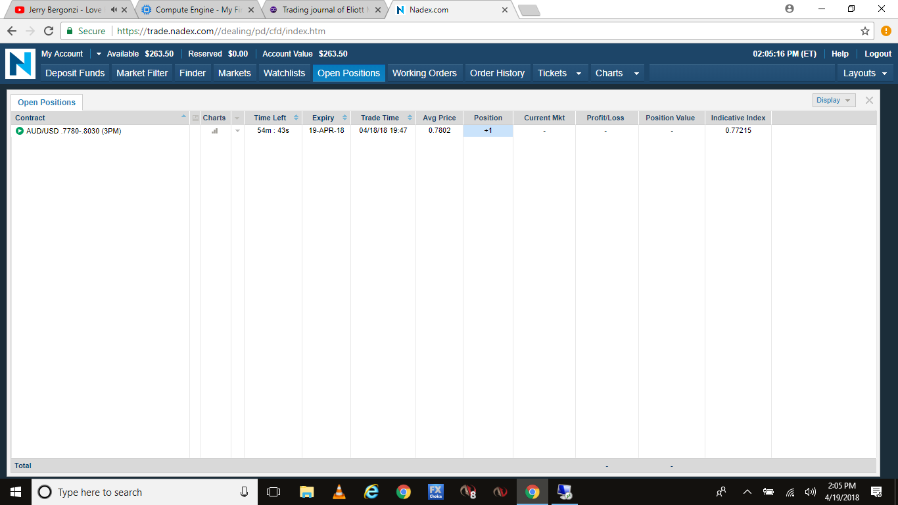Viewport: 898px width, 505px height.
Task: Open the People icon in system tray
Action: 721,492
